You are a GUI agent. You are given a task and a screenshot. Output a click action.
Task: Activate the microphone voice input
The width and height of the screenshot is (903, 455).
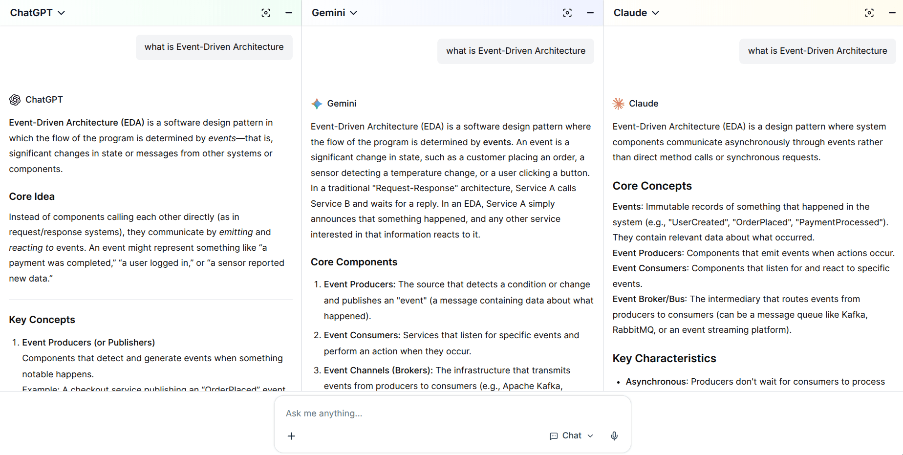pyautogui.click(x=614, y=436)
